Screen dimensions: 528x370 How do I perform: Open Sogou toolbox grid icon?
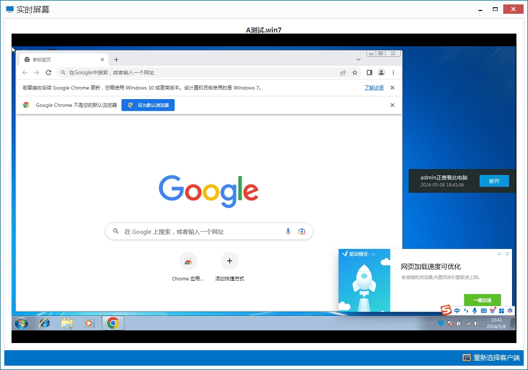coord(502,311)
